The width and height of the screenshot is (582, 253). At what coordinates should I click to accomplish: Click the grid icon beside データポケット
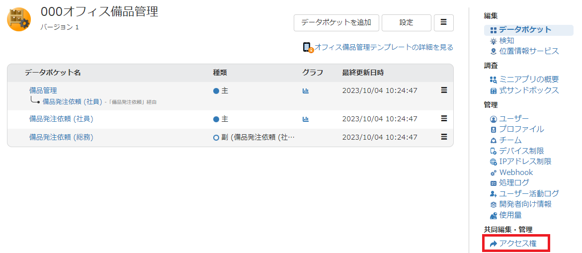point(494,30)
